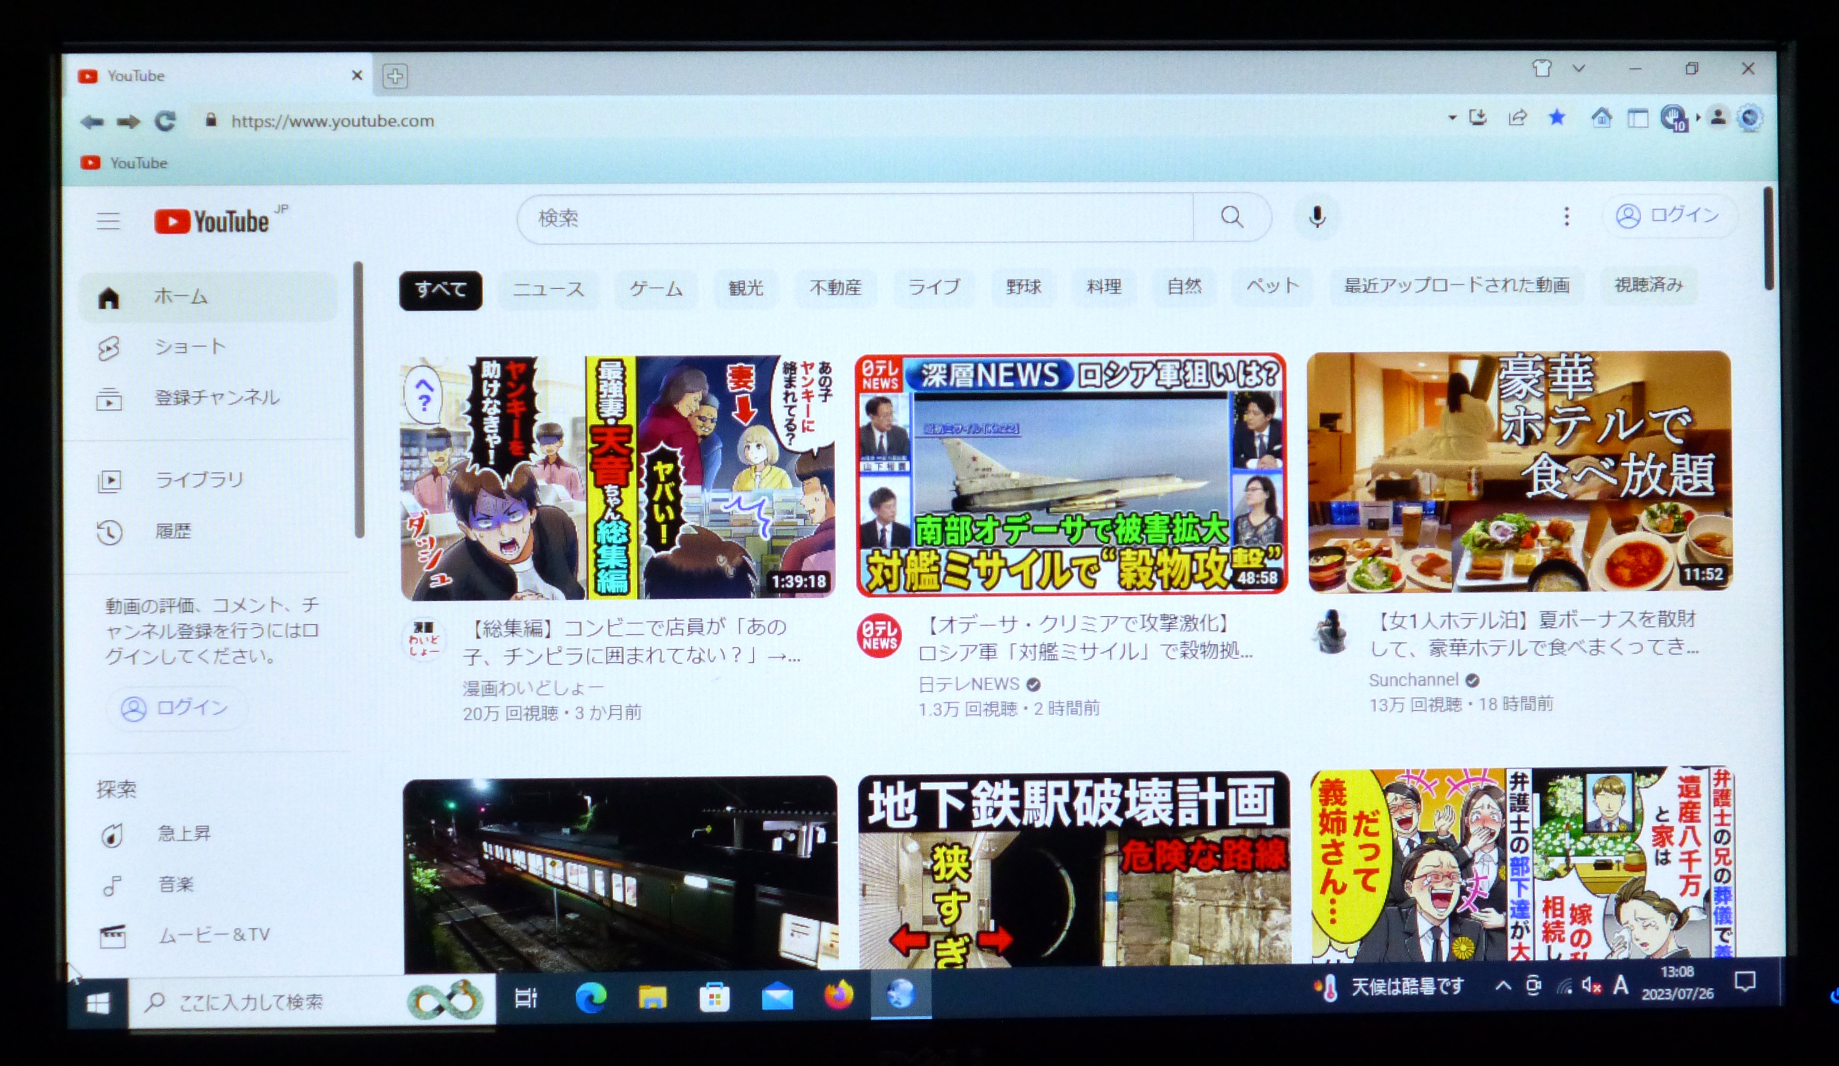
Task: Start voice search with microphone icon
Action: click(1317, 216)
